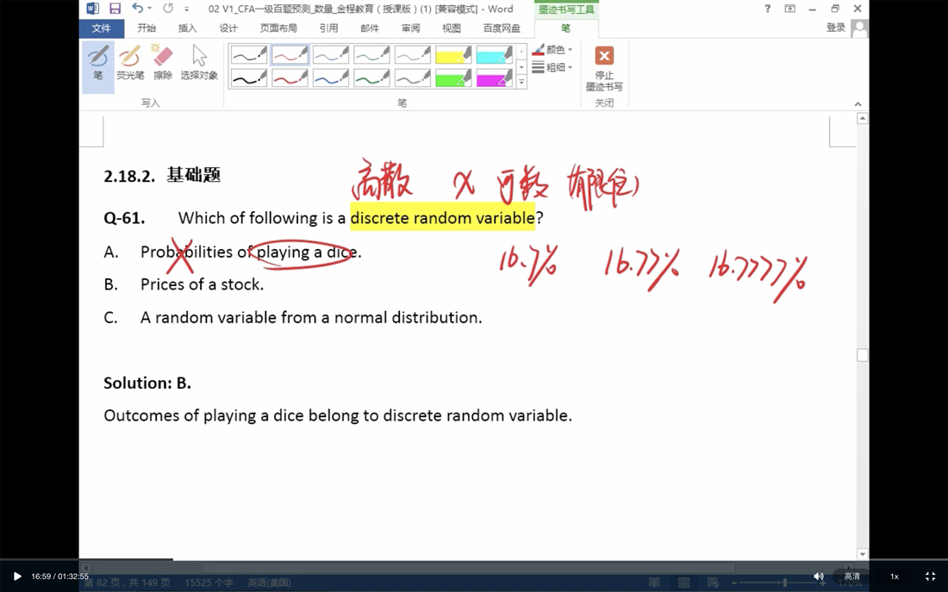The height and width of the screenshot is (592, 948).
Task: Select the 笔 tab under ink tools
Action: 566,28
